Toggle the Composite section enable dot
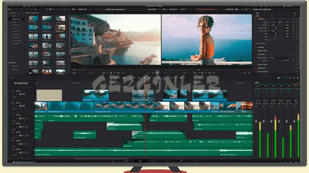309x173 pixels. pyautogui.click(x=256, y=54)
